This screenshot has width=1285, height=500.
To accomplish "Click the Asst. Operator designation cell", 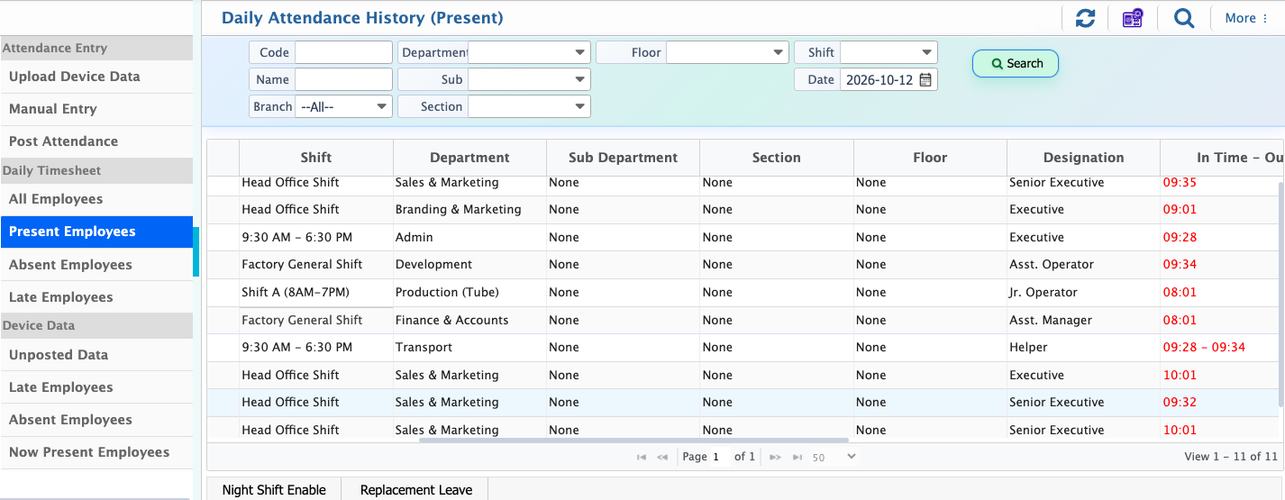I will point(1083,265).
